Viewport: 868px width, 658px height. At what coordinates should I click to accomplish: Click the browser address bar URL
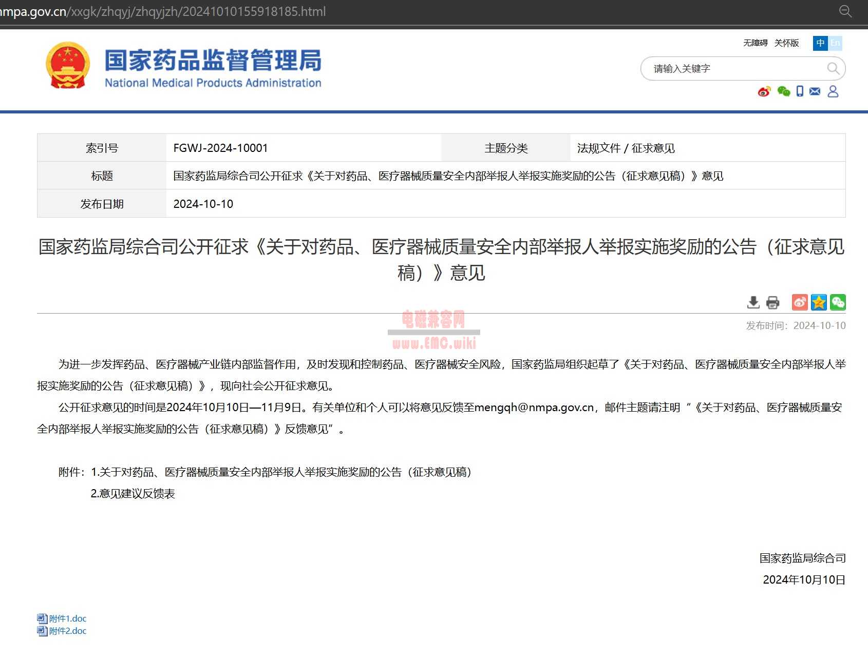click(x=162, y=11)
